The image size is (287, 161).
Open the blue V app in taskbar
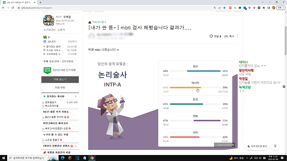click(x=77, y=158)
